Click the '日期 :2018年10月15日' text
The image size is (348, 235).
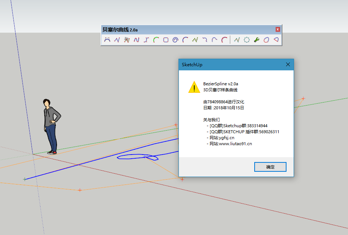[224, 108]
